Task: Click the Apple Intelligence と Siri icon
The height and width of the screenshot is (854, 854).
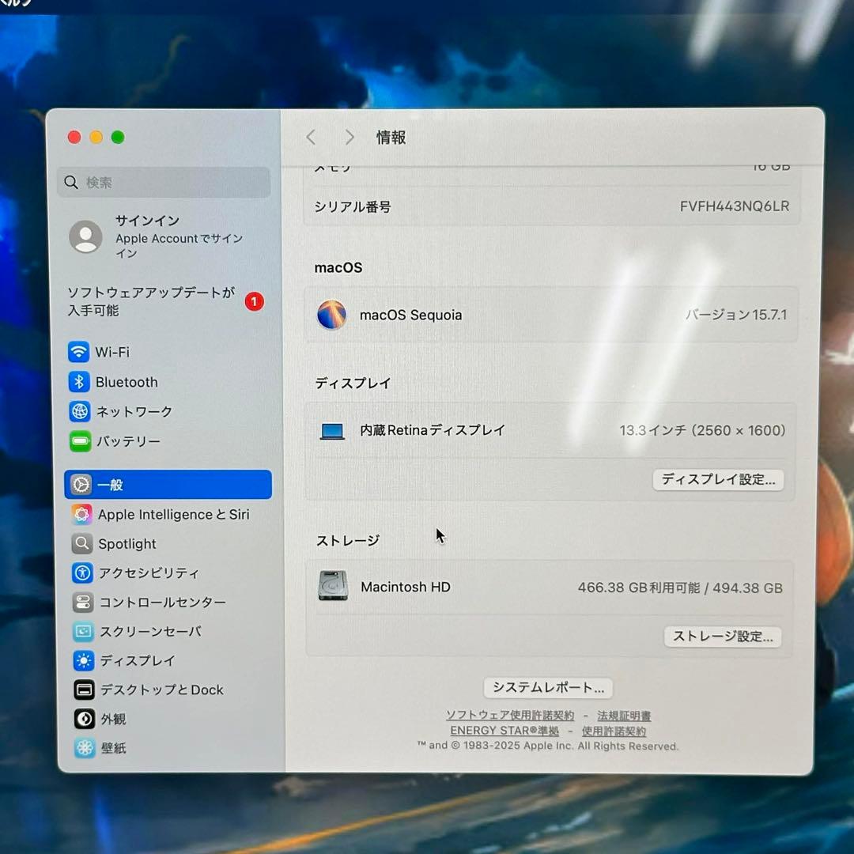Action: 82,514
